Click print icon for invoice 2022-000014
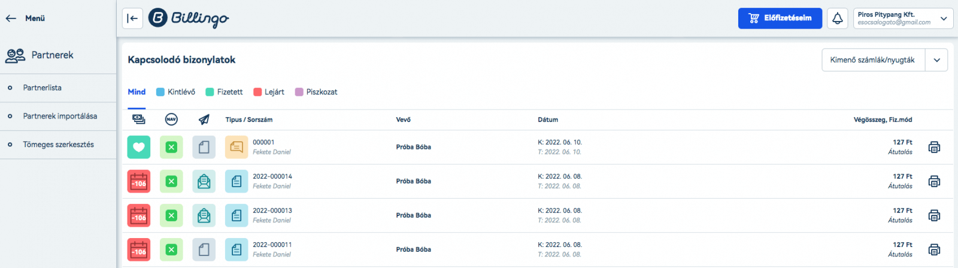Screen dimensions: 958x268 pyautogui.click(x=933, y=181)
